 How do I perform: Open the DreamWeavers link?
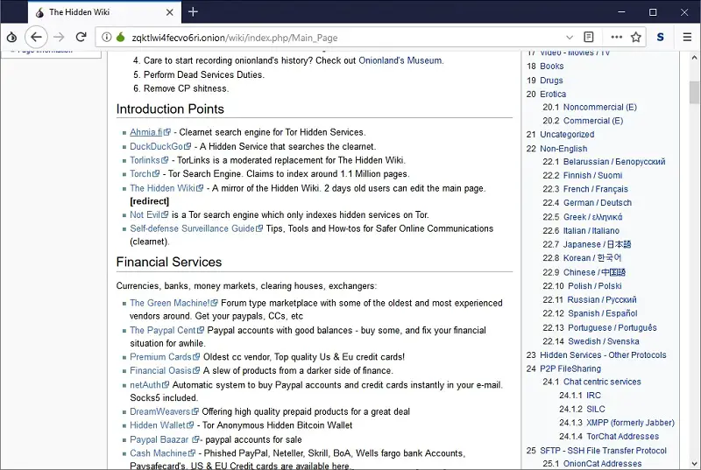tap(164, 411)
